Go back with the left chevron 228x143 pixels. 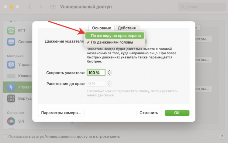coord(30,7)
